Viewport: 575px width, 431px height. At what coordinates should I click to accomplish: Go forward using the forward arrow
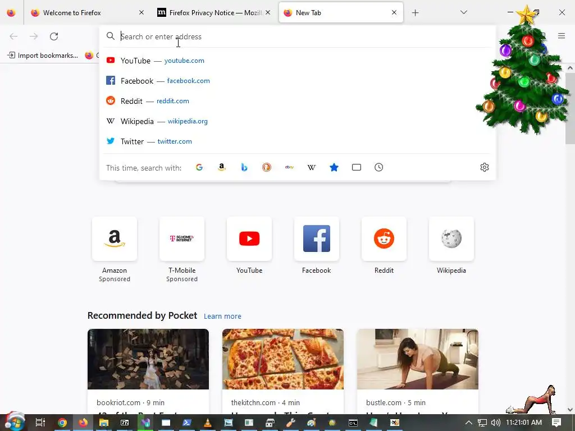click(34, 36)
